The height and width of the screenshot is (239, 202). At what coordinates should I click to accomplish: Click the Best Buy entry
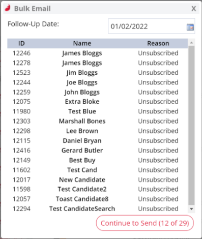(x=82, y=160)
